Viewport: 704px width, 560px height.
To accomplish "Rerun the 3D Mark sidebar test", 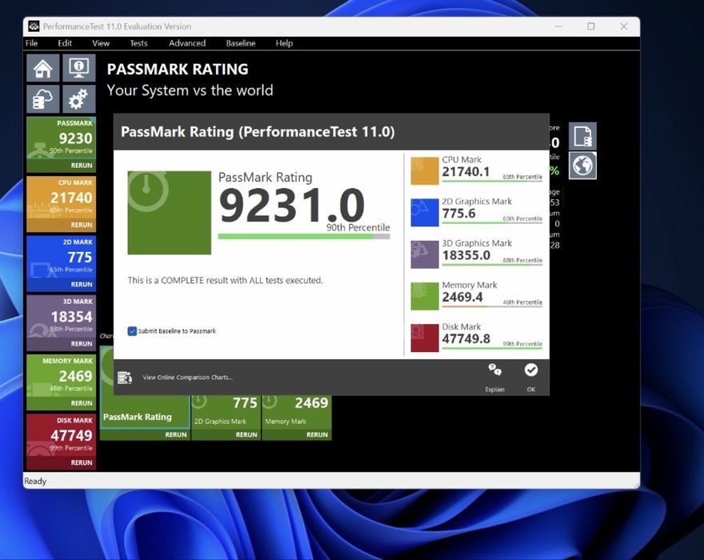I will (82, 343).
